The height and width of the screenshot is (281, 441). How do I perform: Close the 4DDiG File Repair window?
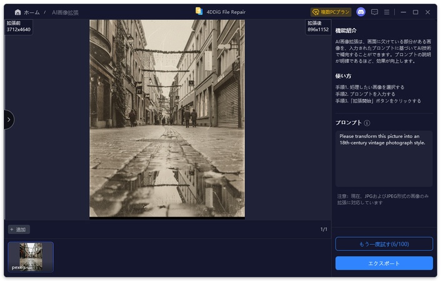(427, 12)
